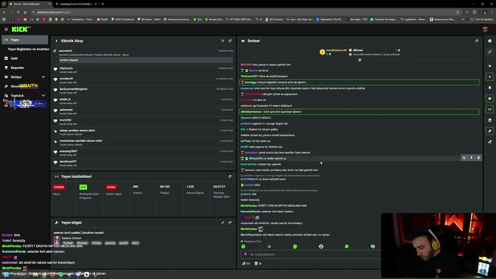This screenshot has height=279, width=496.
Task: Click the pencil edit icon in right toolbar
Action: pyautogui.click(x=490, y=52)
